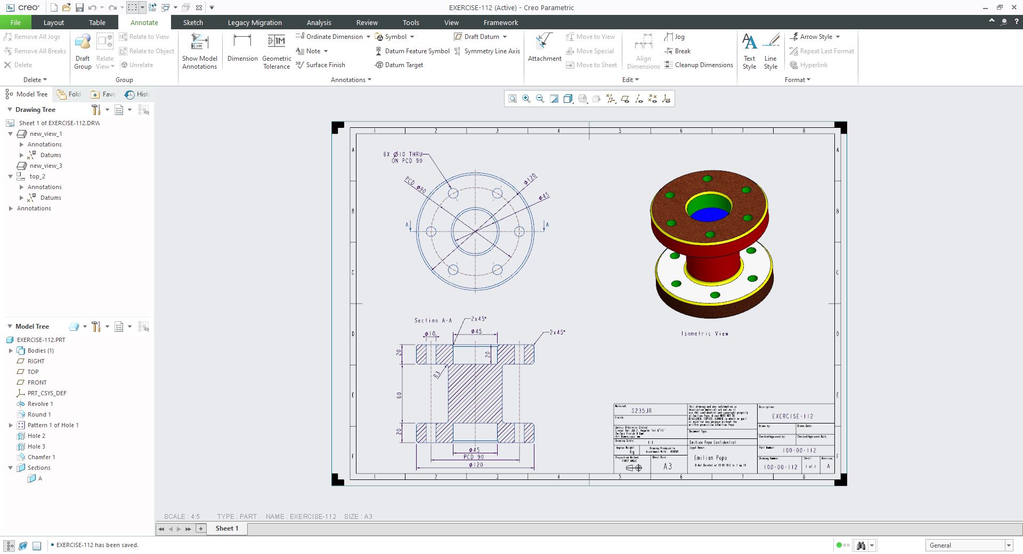Switch to the Sketch ribbon tab
The width and height of the screenshot is (1023, 554).
tap(193, 22)
